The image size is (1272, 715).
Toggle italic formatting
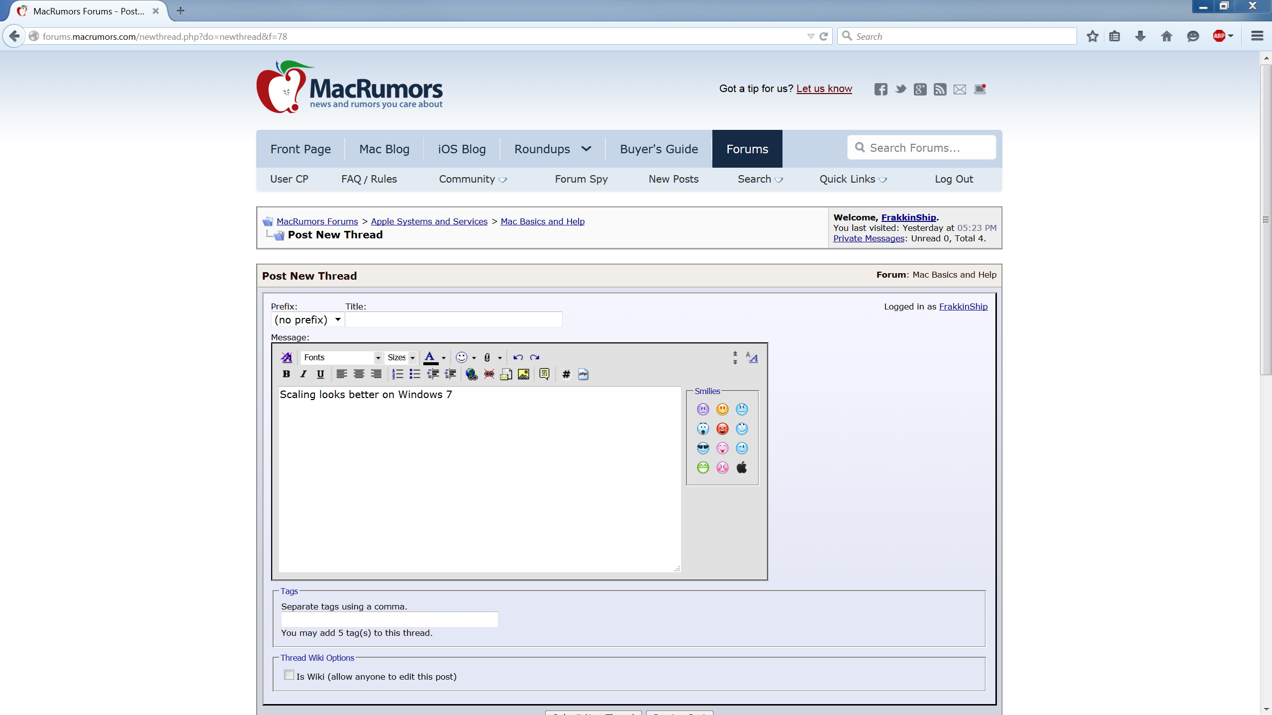point(303,374)
